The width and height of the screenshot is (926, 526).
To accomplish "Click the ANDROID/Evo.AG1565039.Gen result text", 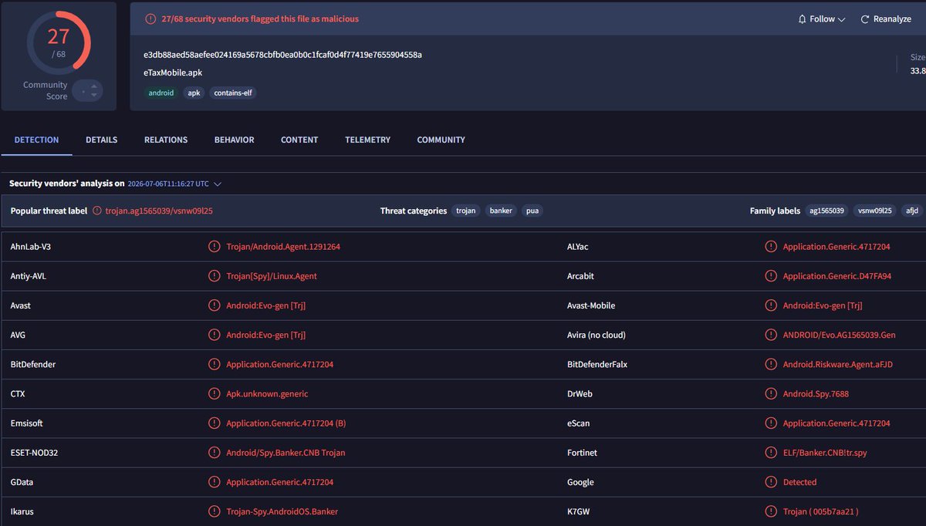I will tap(840, 335).
